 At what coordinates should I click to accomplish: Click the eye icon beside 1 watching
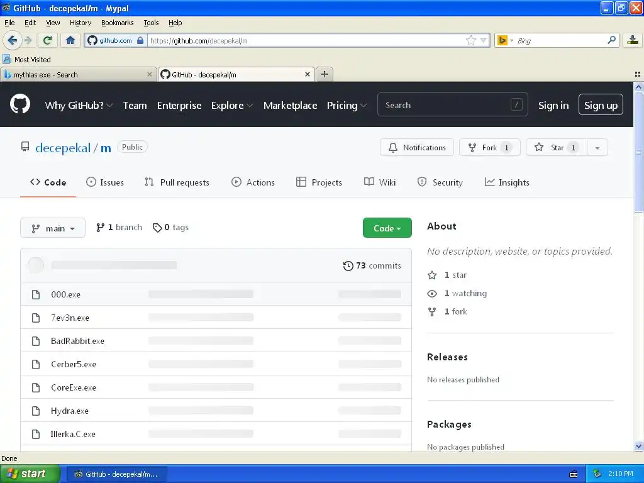click(432, 293)
